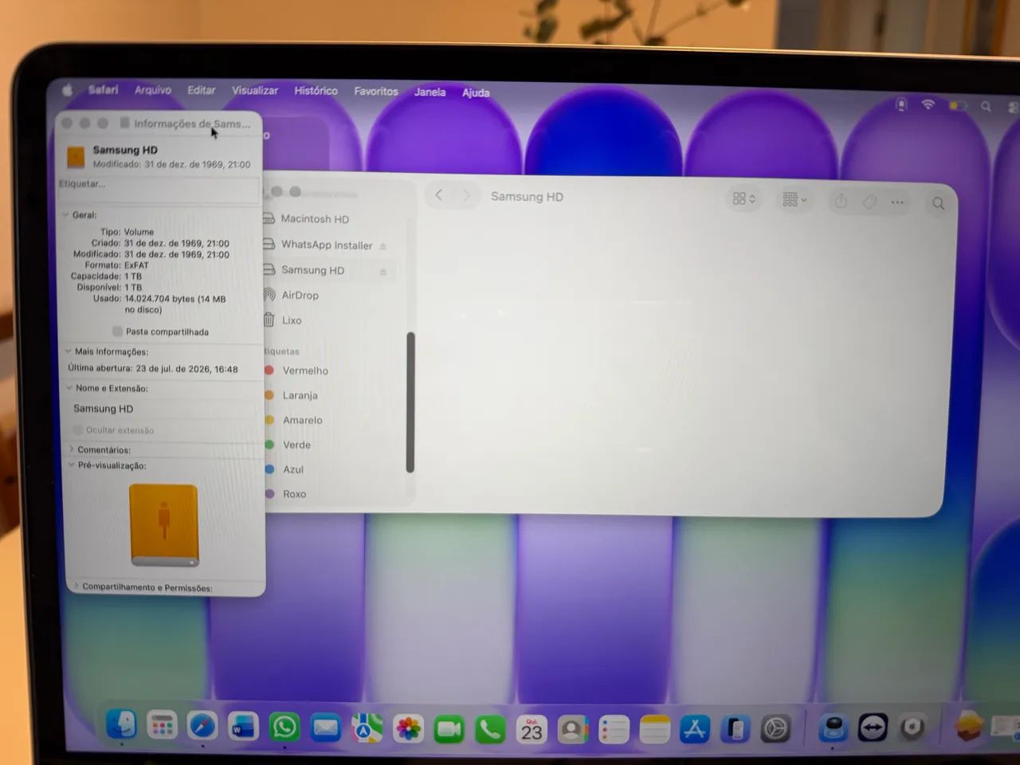
Task: Open Maps from the Dock
Action: (367, 728)
